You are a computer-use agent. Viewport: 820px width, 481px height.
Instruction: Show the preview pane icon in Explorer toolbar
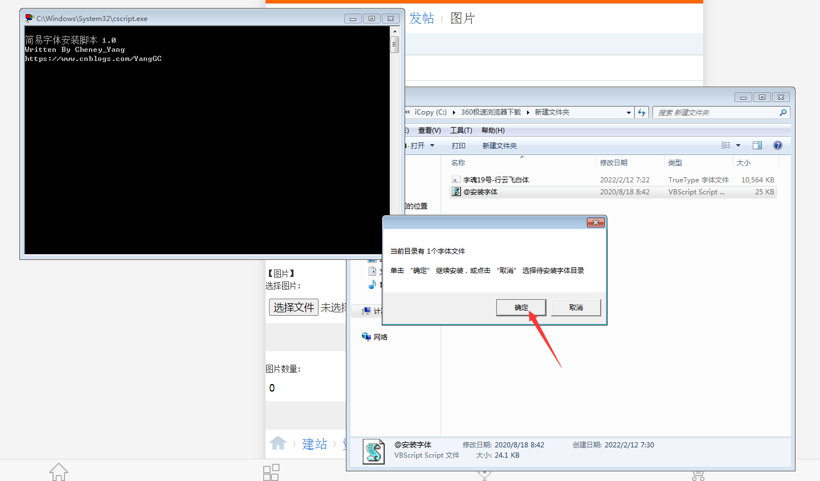point(757,145)
